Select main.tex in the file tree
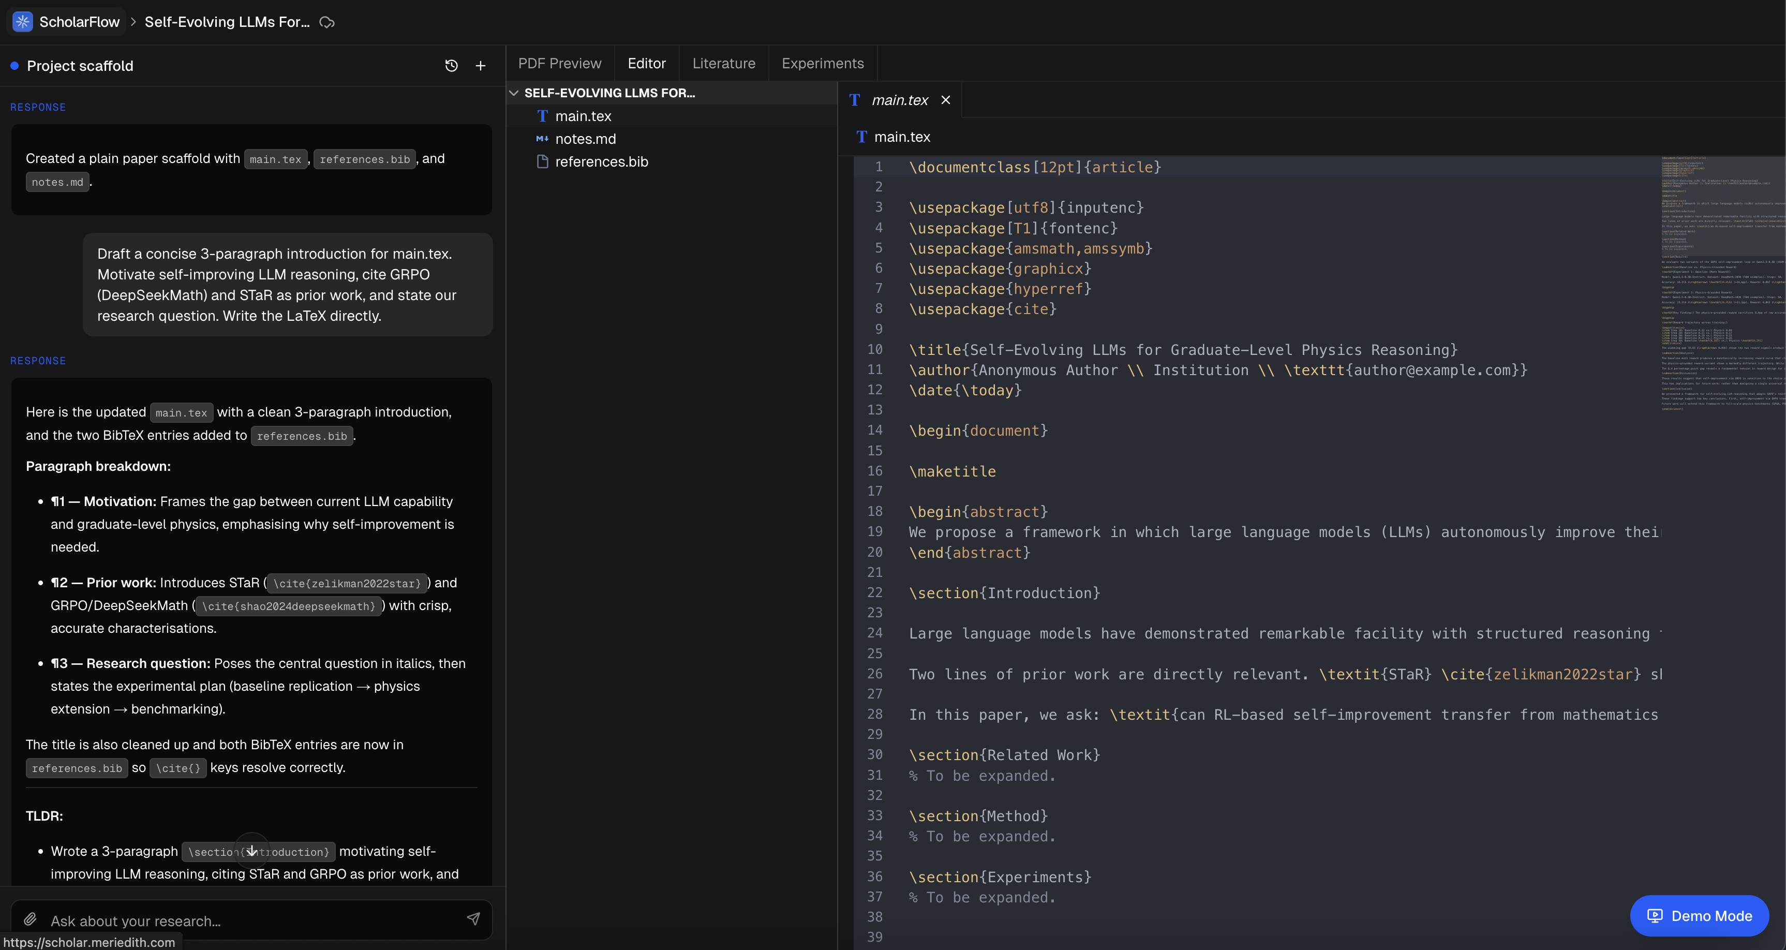Viewport: 1786px width, 950px height. click(x=583, y=116)
